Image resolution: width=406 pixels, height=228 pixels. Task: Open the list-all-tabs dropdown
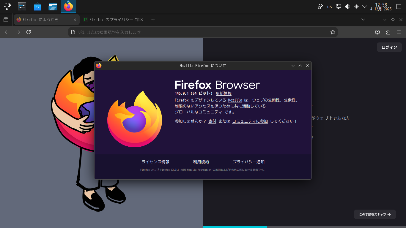363,20
